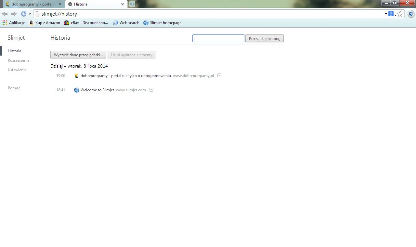Click the page icon in address bar
This screenshot has height=247, width=416.
pos(37,14)
